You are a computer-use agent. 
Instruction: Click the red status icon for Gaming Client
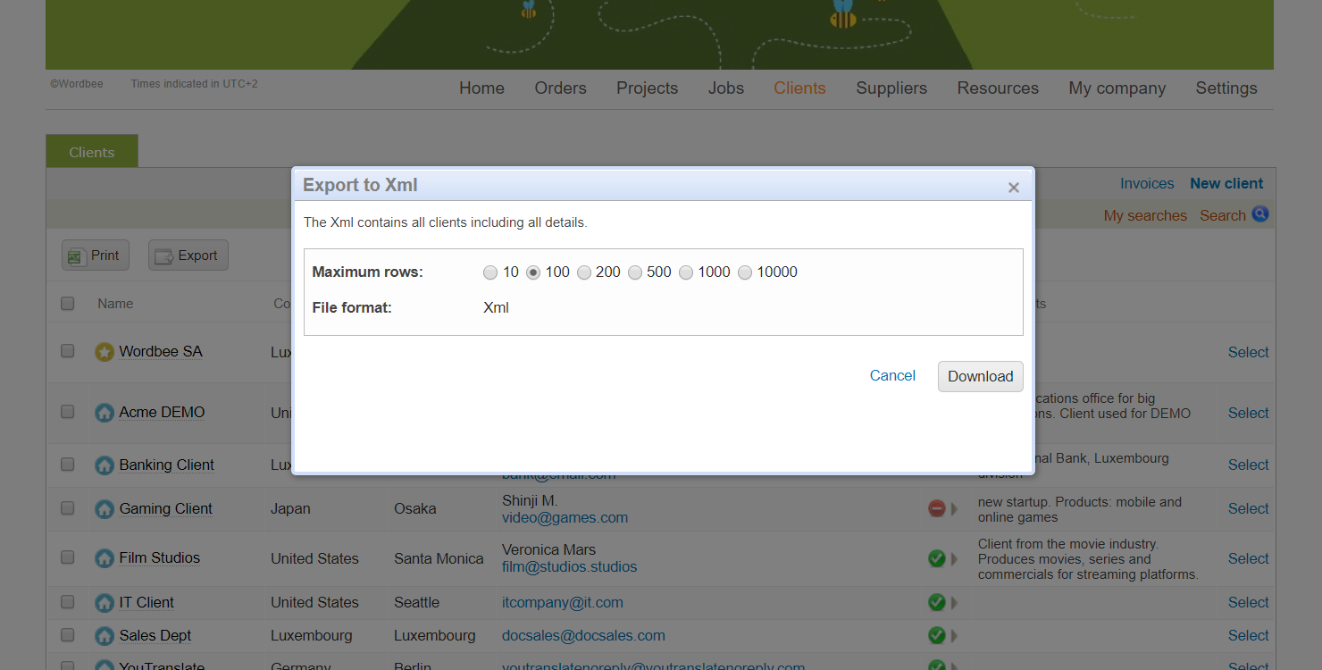click(x=936, y=508)
